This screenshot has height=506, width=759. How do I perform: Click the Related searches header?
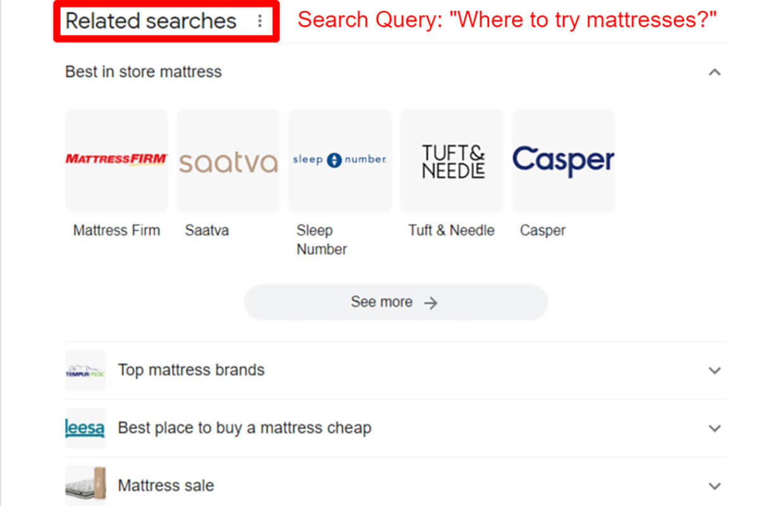click(150, 20)
